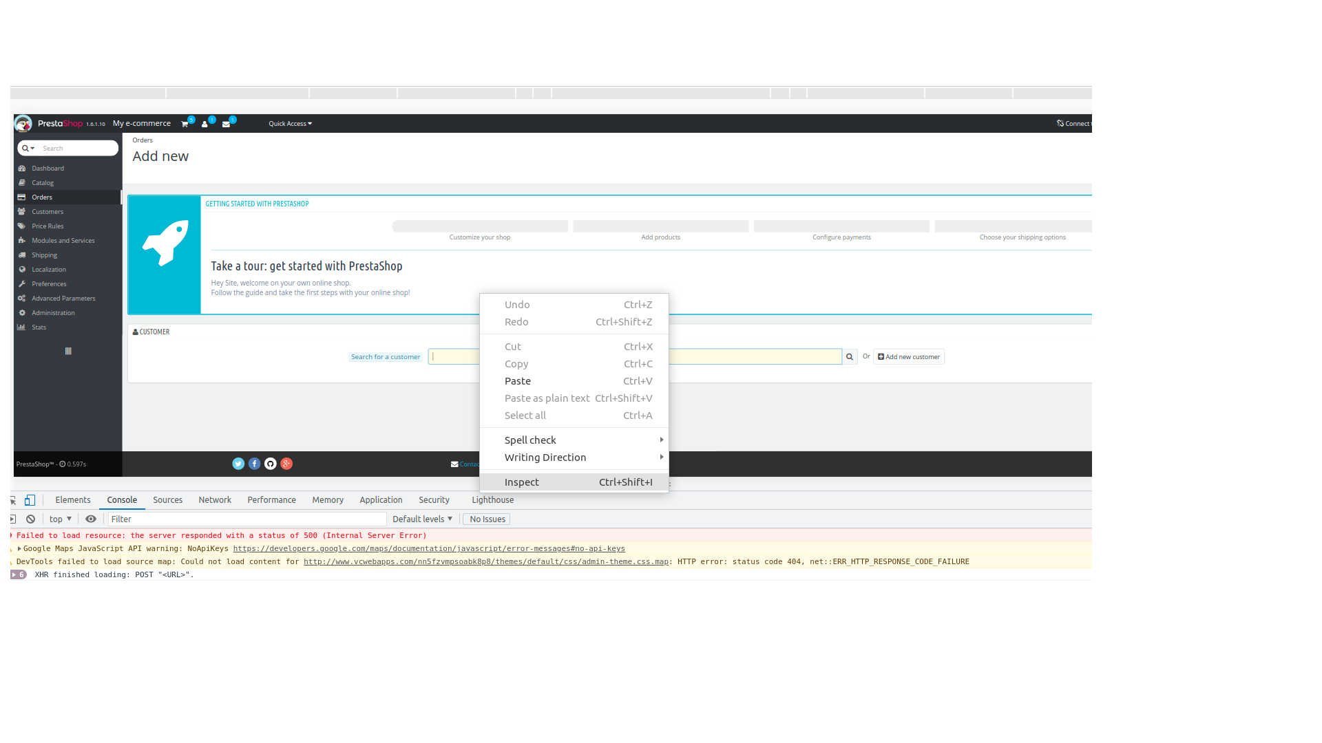The width and height of the screenshot is (1322, 743).
Task: Switch to the Network tab in DevTools
Action: pos(215,500)
